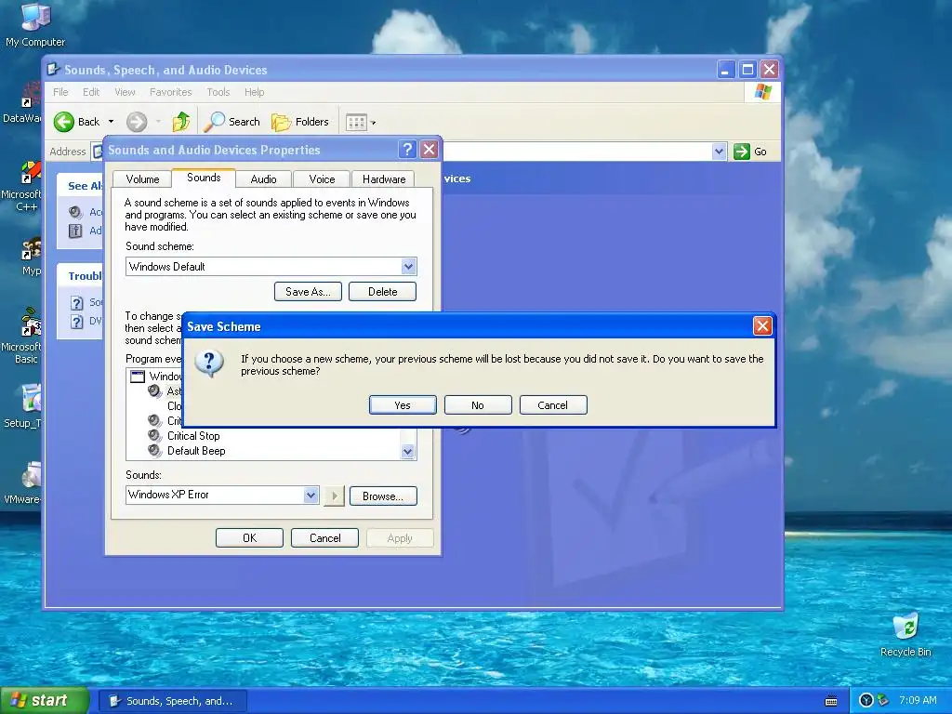Expand the Sound scheme dropdown
The width and height of the screenshot is (952, 714).
[409, 266]
